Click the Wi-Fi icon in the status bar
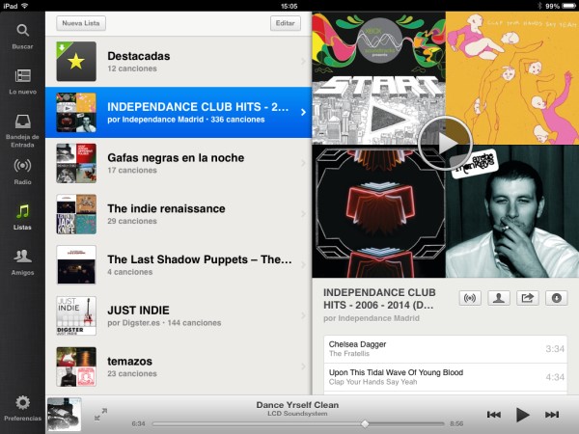Viewport: 579px width, 434px height. [25, 6]
